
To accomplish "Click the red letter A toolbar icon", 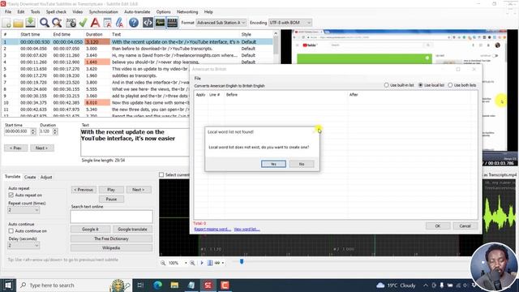I will tap(96, 23).
